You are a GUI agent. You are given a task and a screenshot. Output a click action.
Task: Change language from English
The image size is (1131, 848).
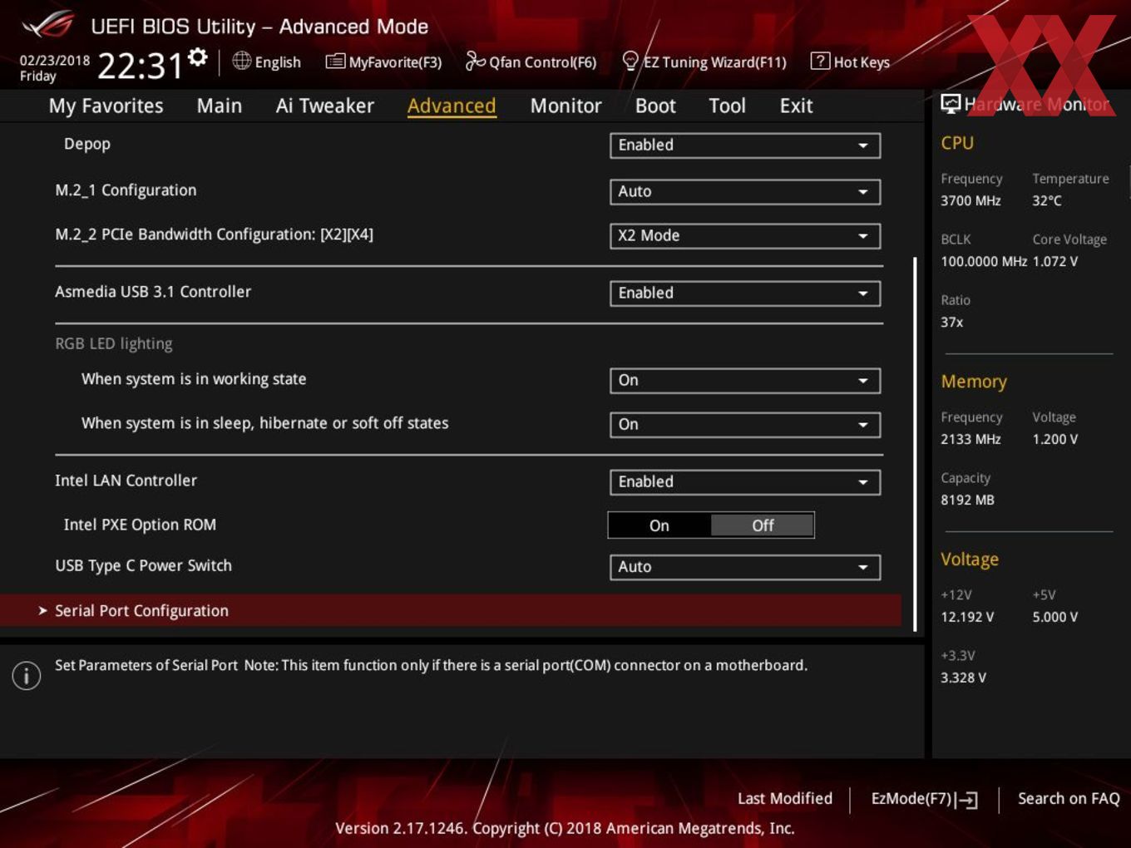tap(267, 62)
